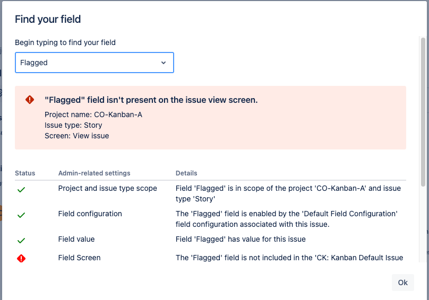Click the Find your field dialog title

point(48,20)
